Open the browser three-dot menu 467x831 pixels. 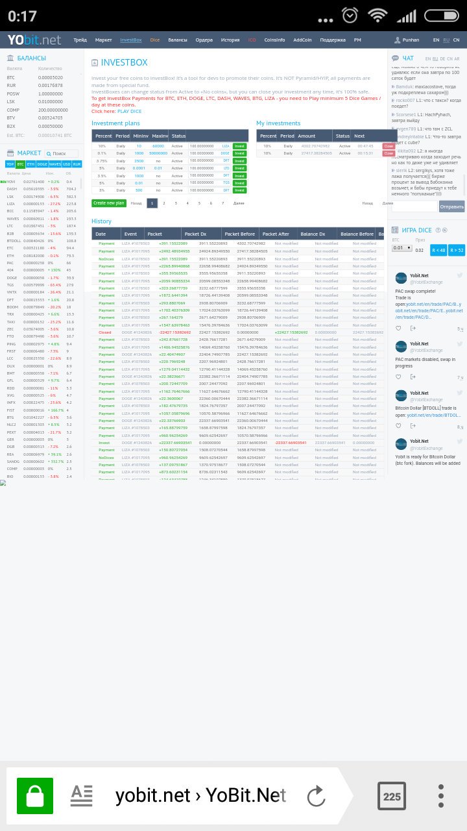coord(441,796)
